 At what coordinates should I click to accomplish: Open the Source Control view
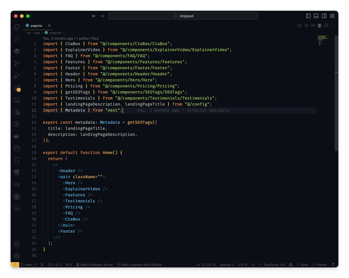point(17,64)
